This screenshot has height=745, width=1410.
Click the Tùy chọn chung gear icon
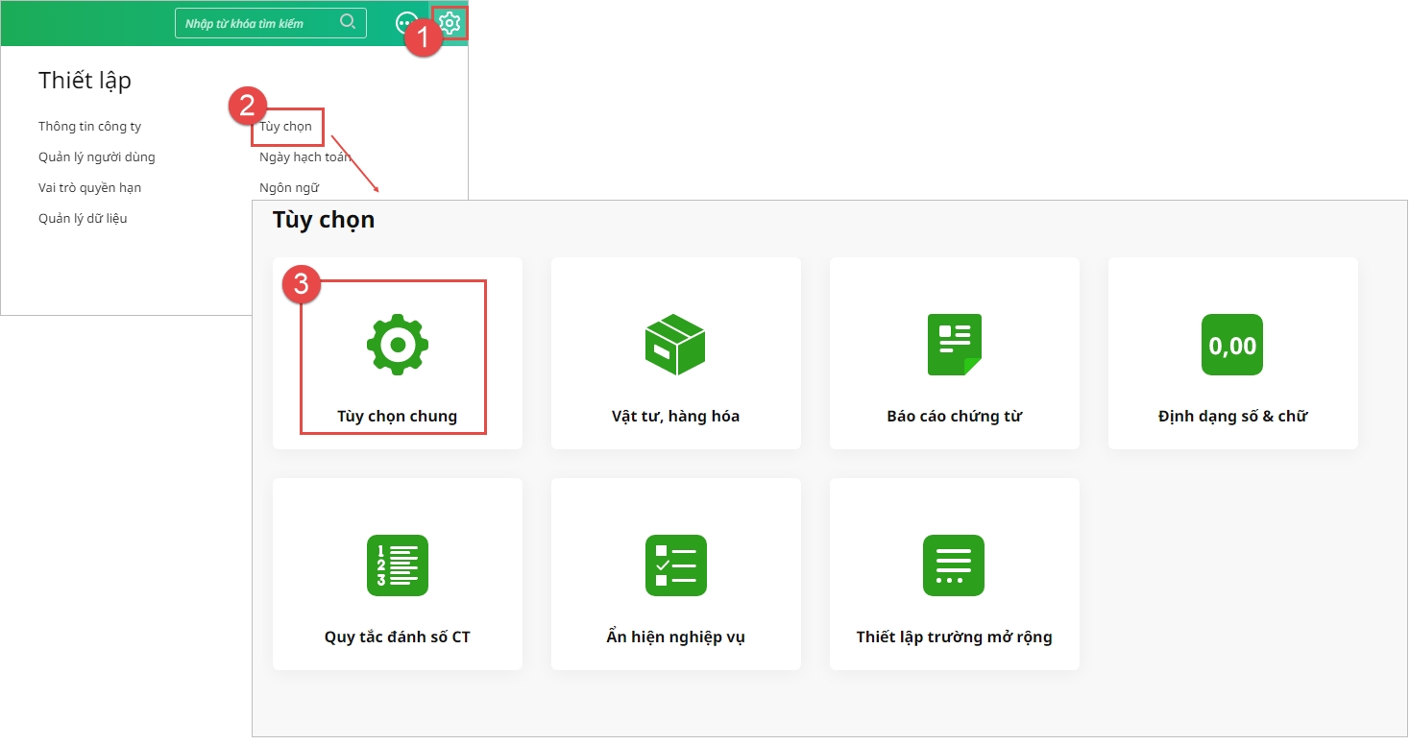[398, 344]
